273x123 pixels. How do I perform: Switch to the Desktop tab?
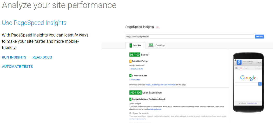157,46
